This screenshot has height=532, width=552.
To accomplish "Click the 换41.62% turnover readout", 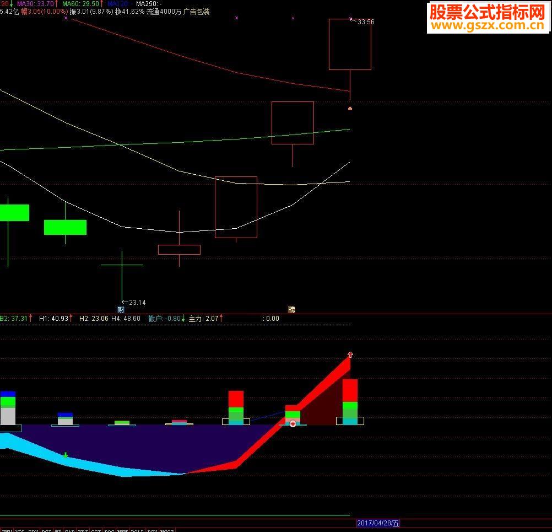I will [x=130, y=12].
